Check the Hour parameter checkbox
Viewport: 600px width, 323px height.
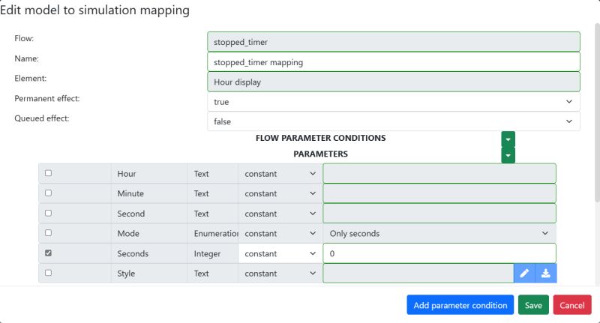click(x=49, y=173)
